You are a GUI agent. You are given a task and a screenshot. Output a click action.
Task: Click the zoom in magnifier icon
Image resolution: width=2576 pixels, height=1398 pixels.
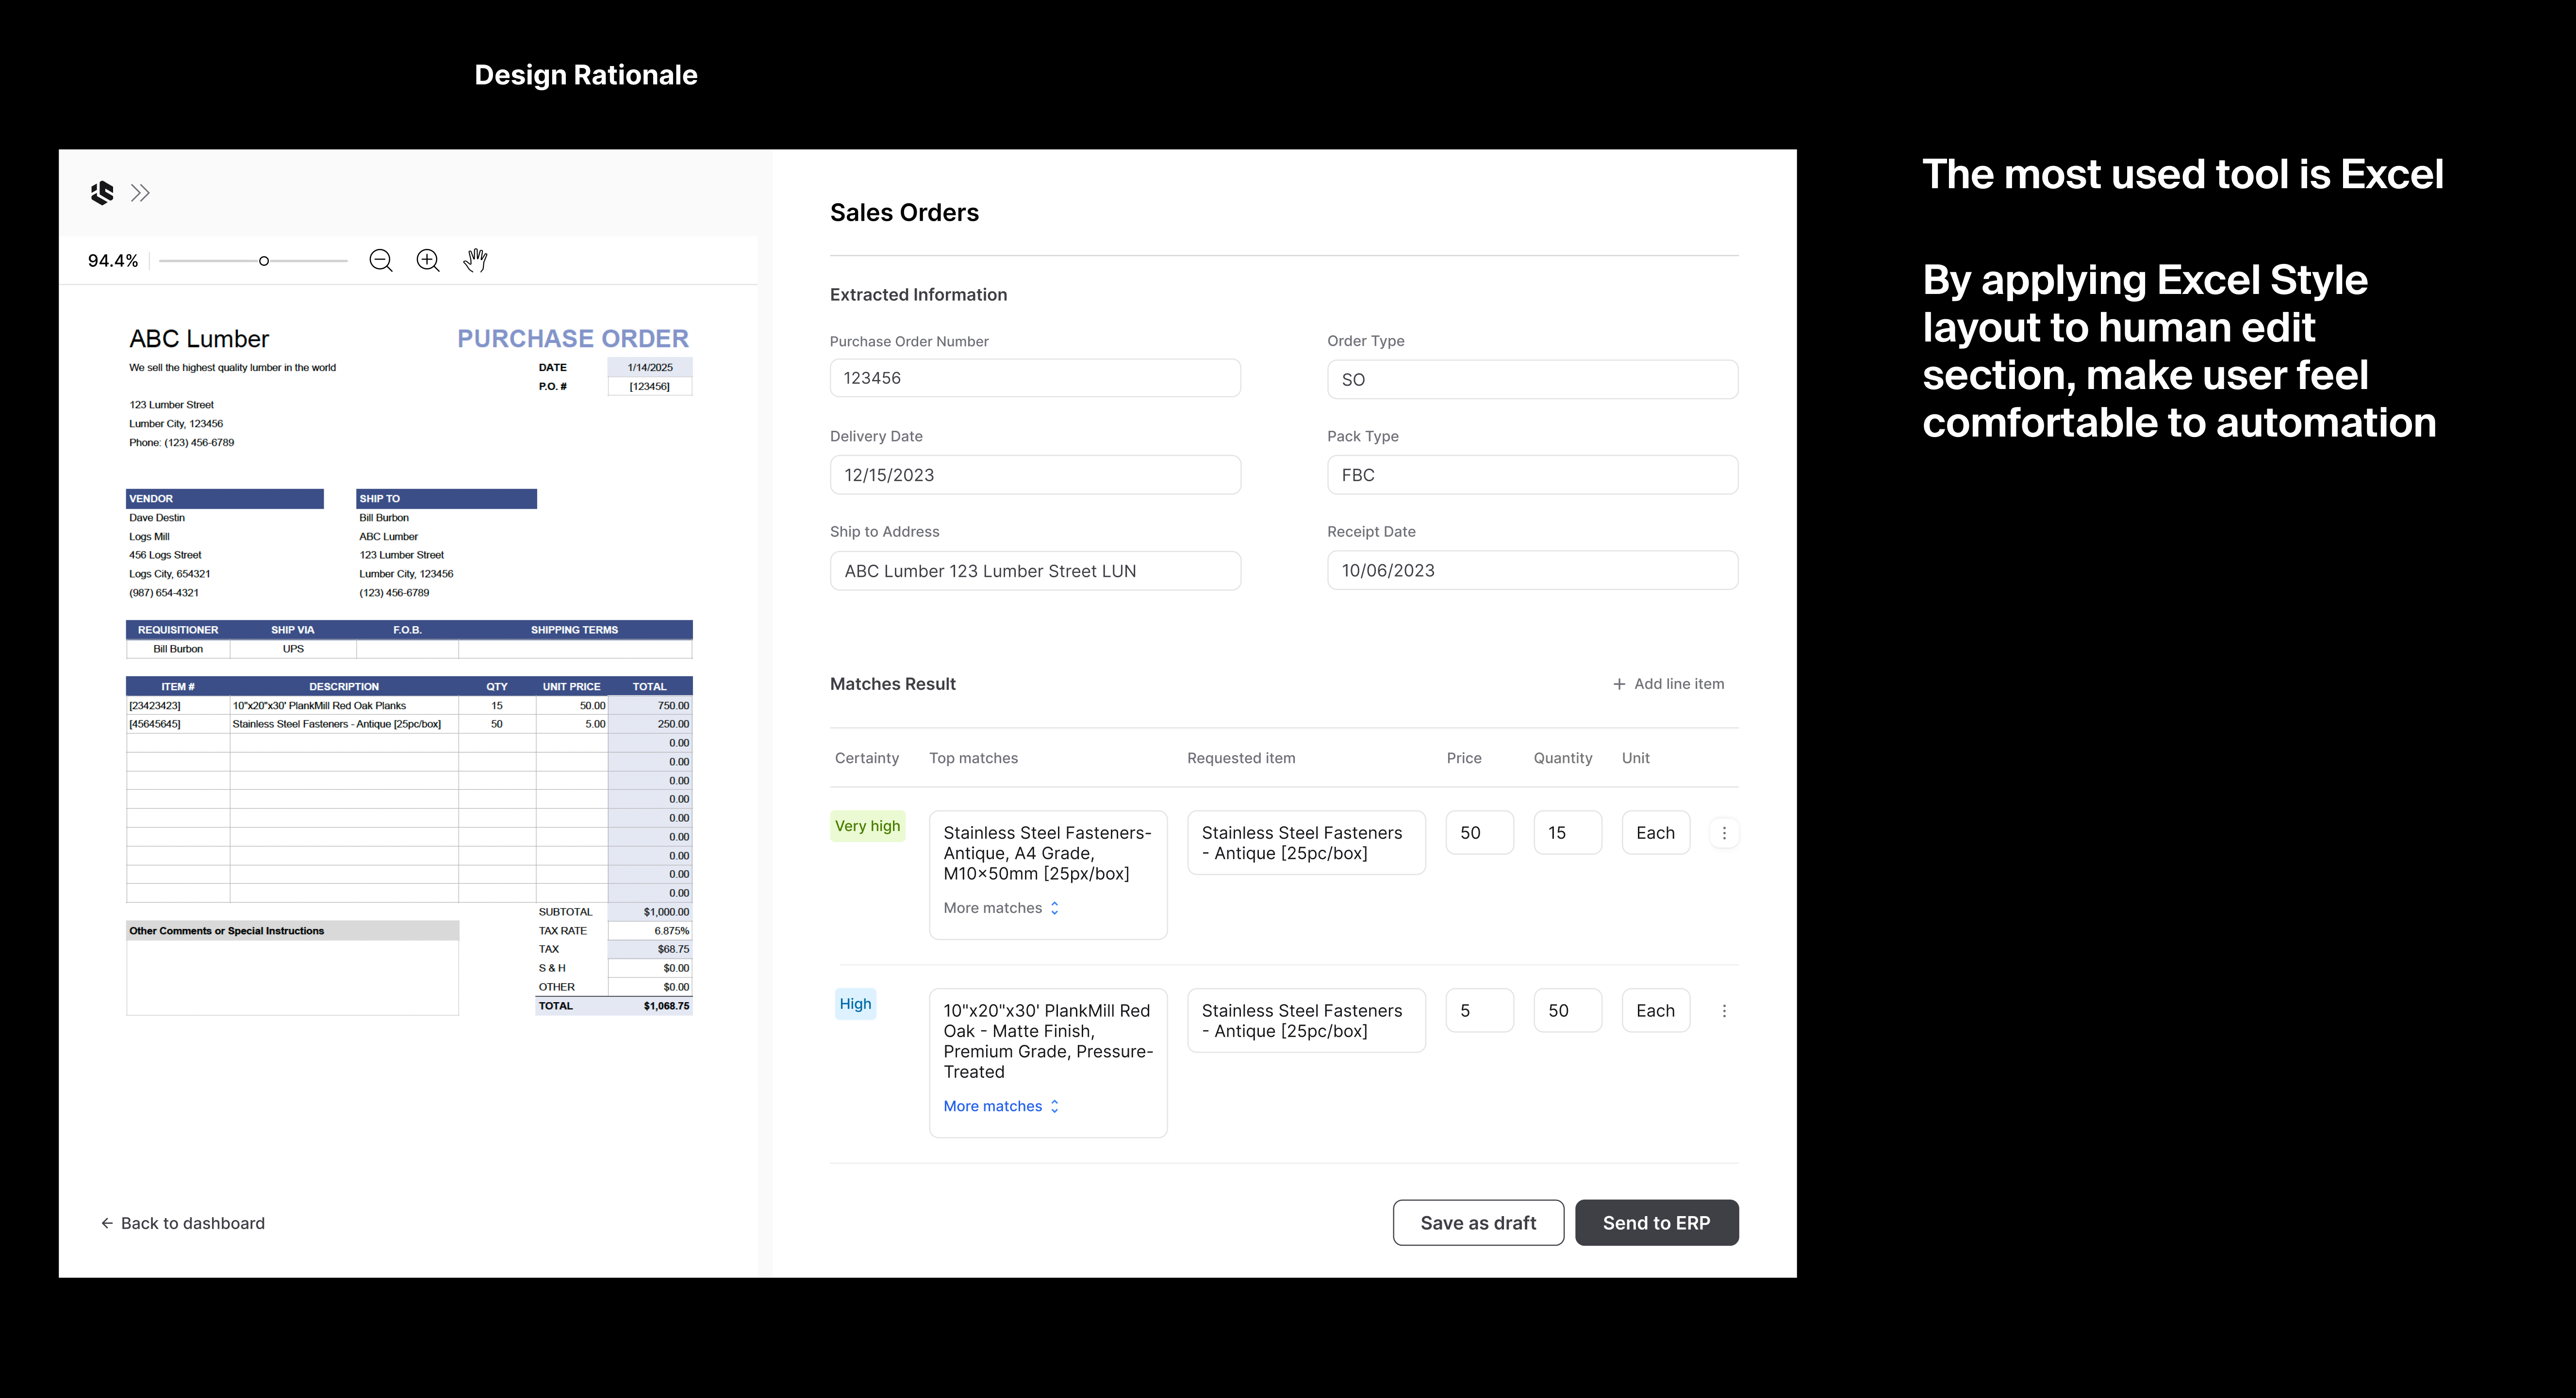coord(428,261)
